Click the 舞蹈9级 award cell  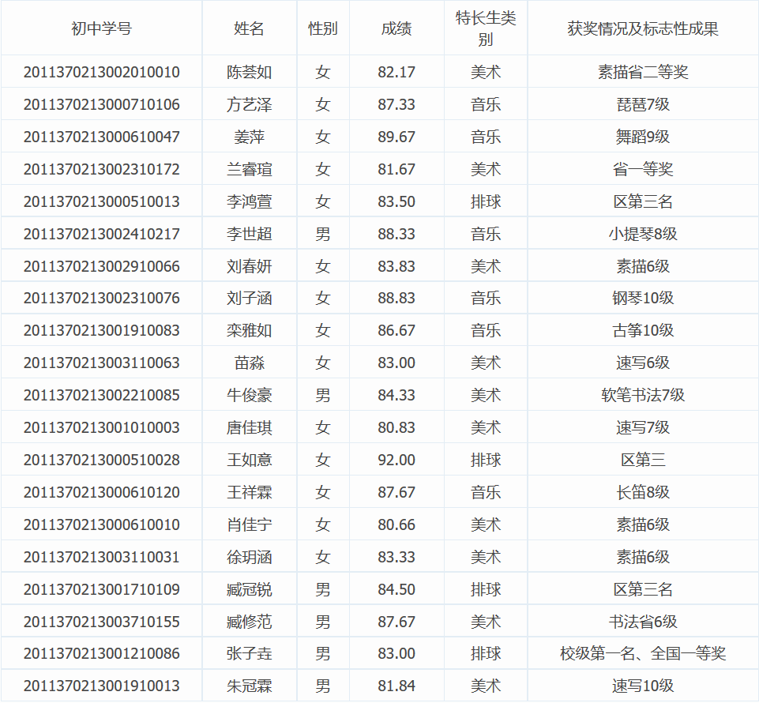tap(642, 137)
